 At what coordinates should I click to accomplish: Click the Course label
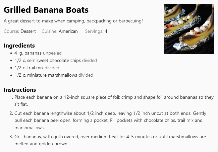click(x=11, y=31)
